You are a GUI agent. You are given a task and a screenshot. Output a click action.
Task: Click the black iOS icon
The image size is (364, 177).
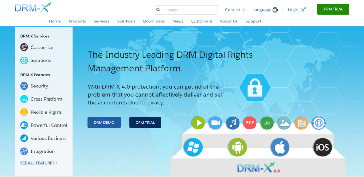(x=323, y=147)
